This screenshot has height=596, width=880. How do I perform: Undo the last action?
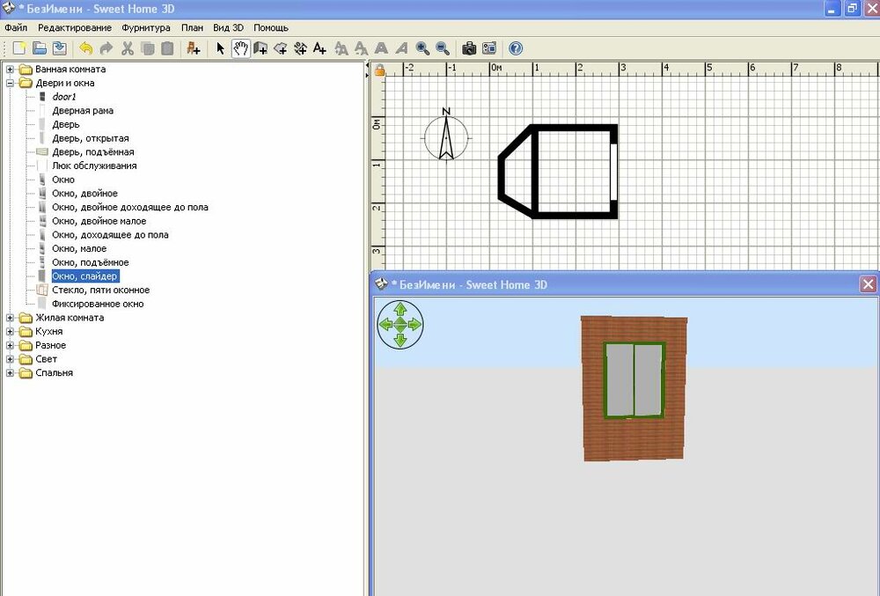click(84, 48)
